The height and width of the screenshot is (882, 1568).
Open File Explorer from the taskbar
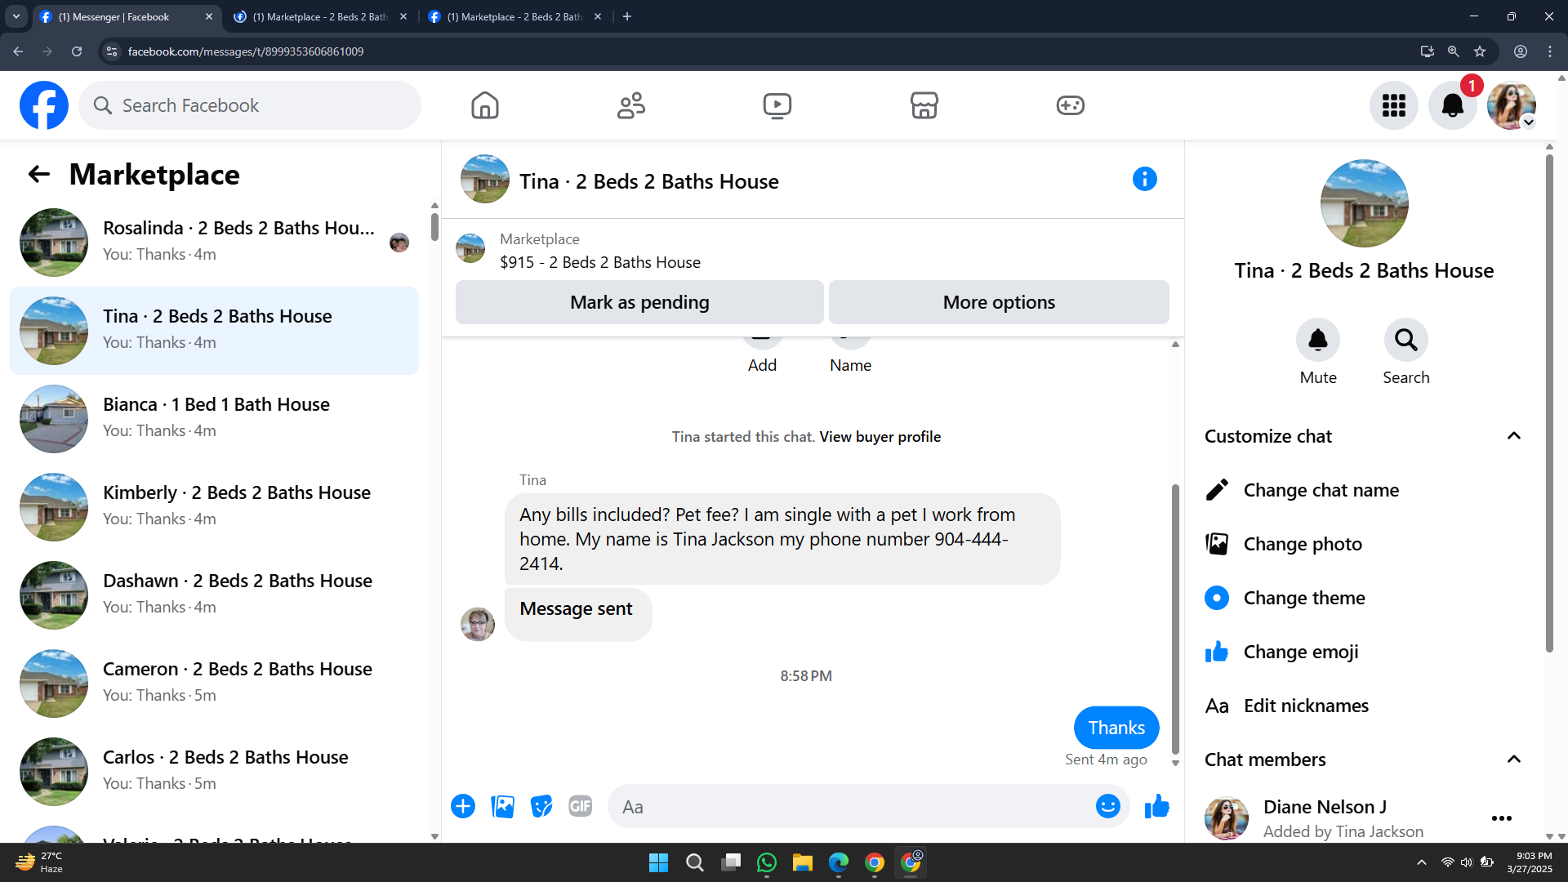[x=803, y=862]
